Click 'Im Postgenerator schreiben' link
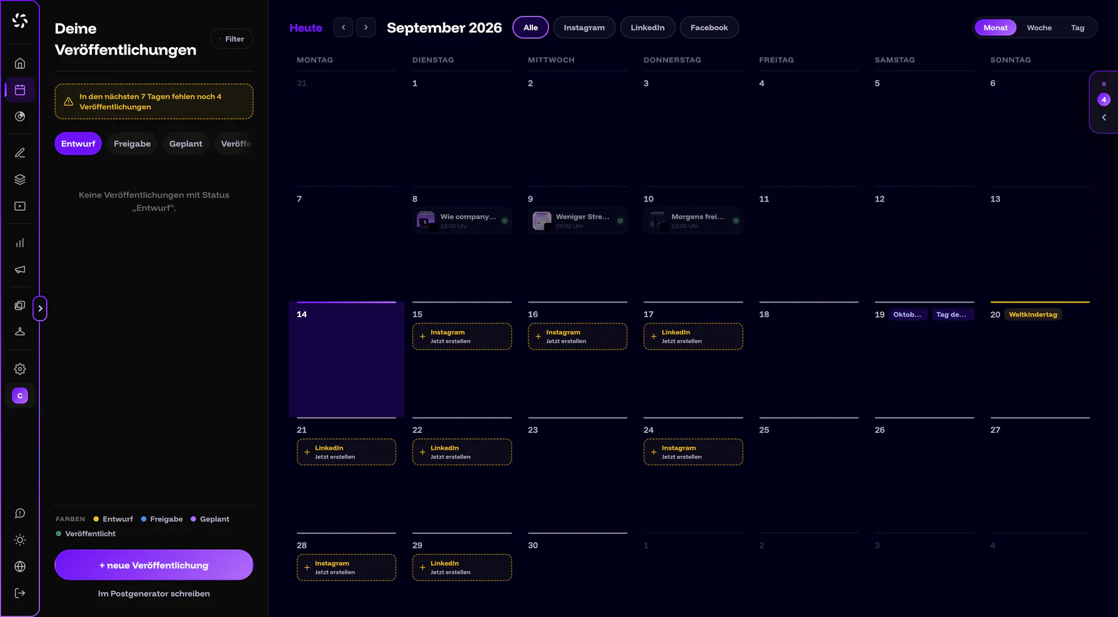This screenshot has width=1118, height=617. tap(154, 594)
